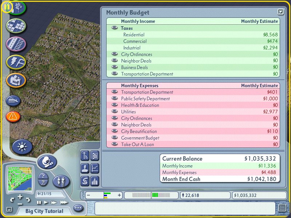The height and width of the screenshot is (218, 291).
Task: Open Health & Education expense row
Action: click(x=140, y=105)
